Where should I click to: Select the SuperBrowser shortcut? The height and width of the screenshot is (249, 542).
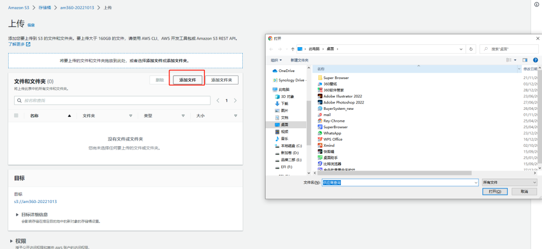pos(333,127)
